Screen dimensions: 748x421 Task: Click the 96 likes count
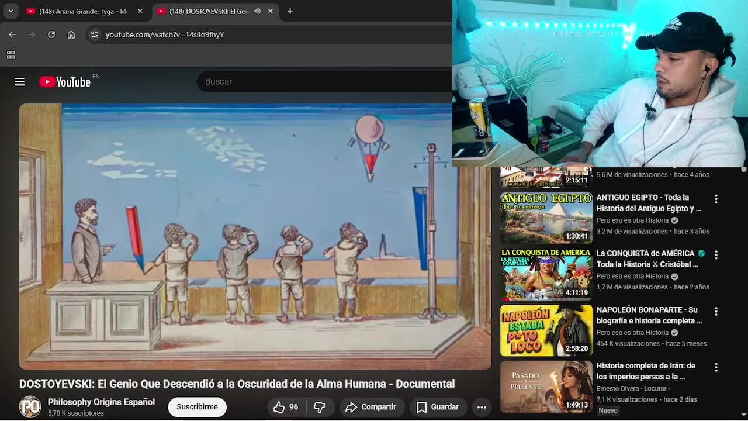[293, 407]
